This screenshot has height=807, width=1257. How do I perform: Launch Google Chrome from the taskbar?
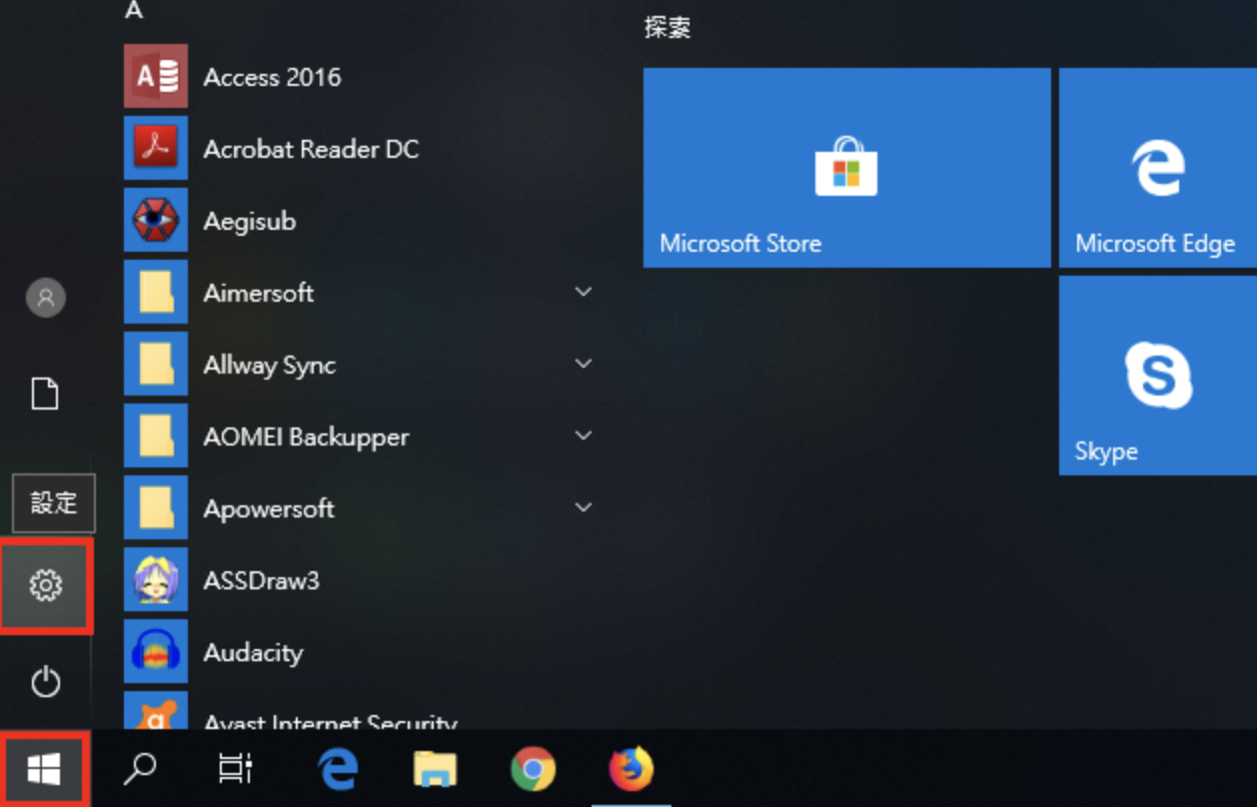click(x=533, y=769)
